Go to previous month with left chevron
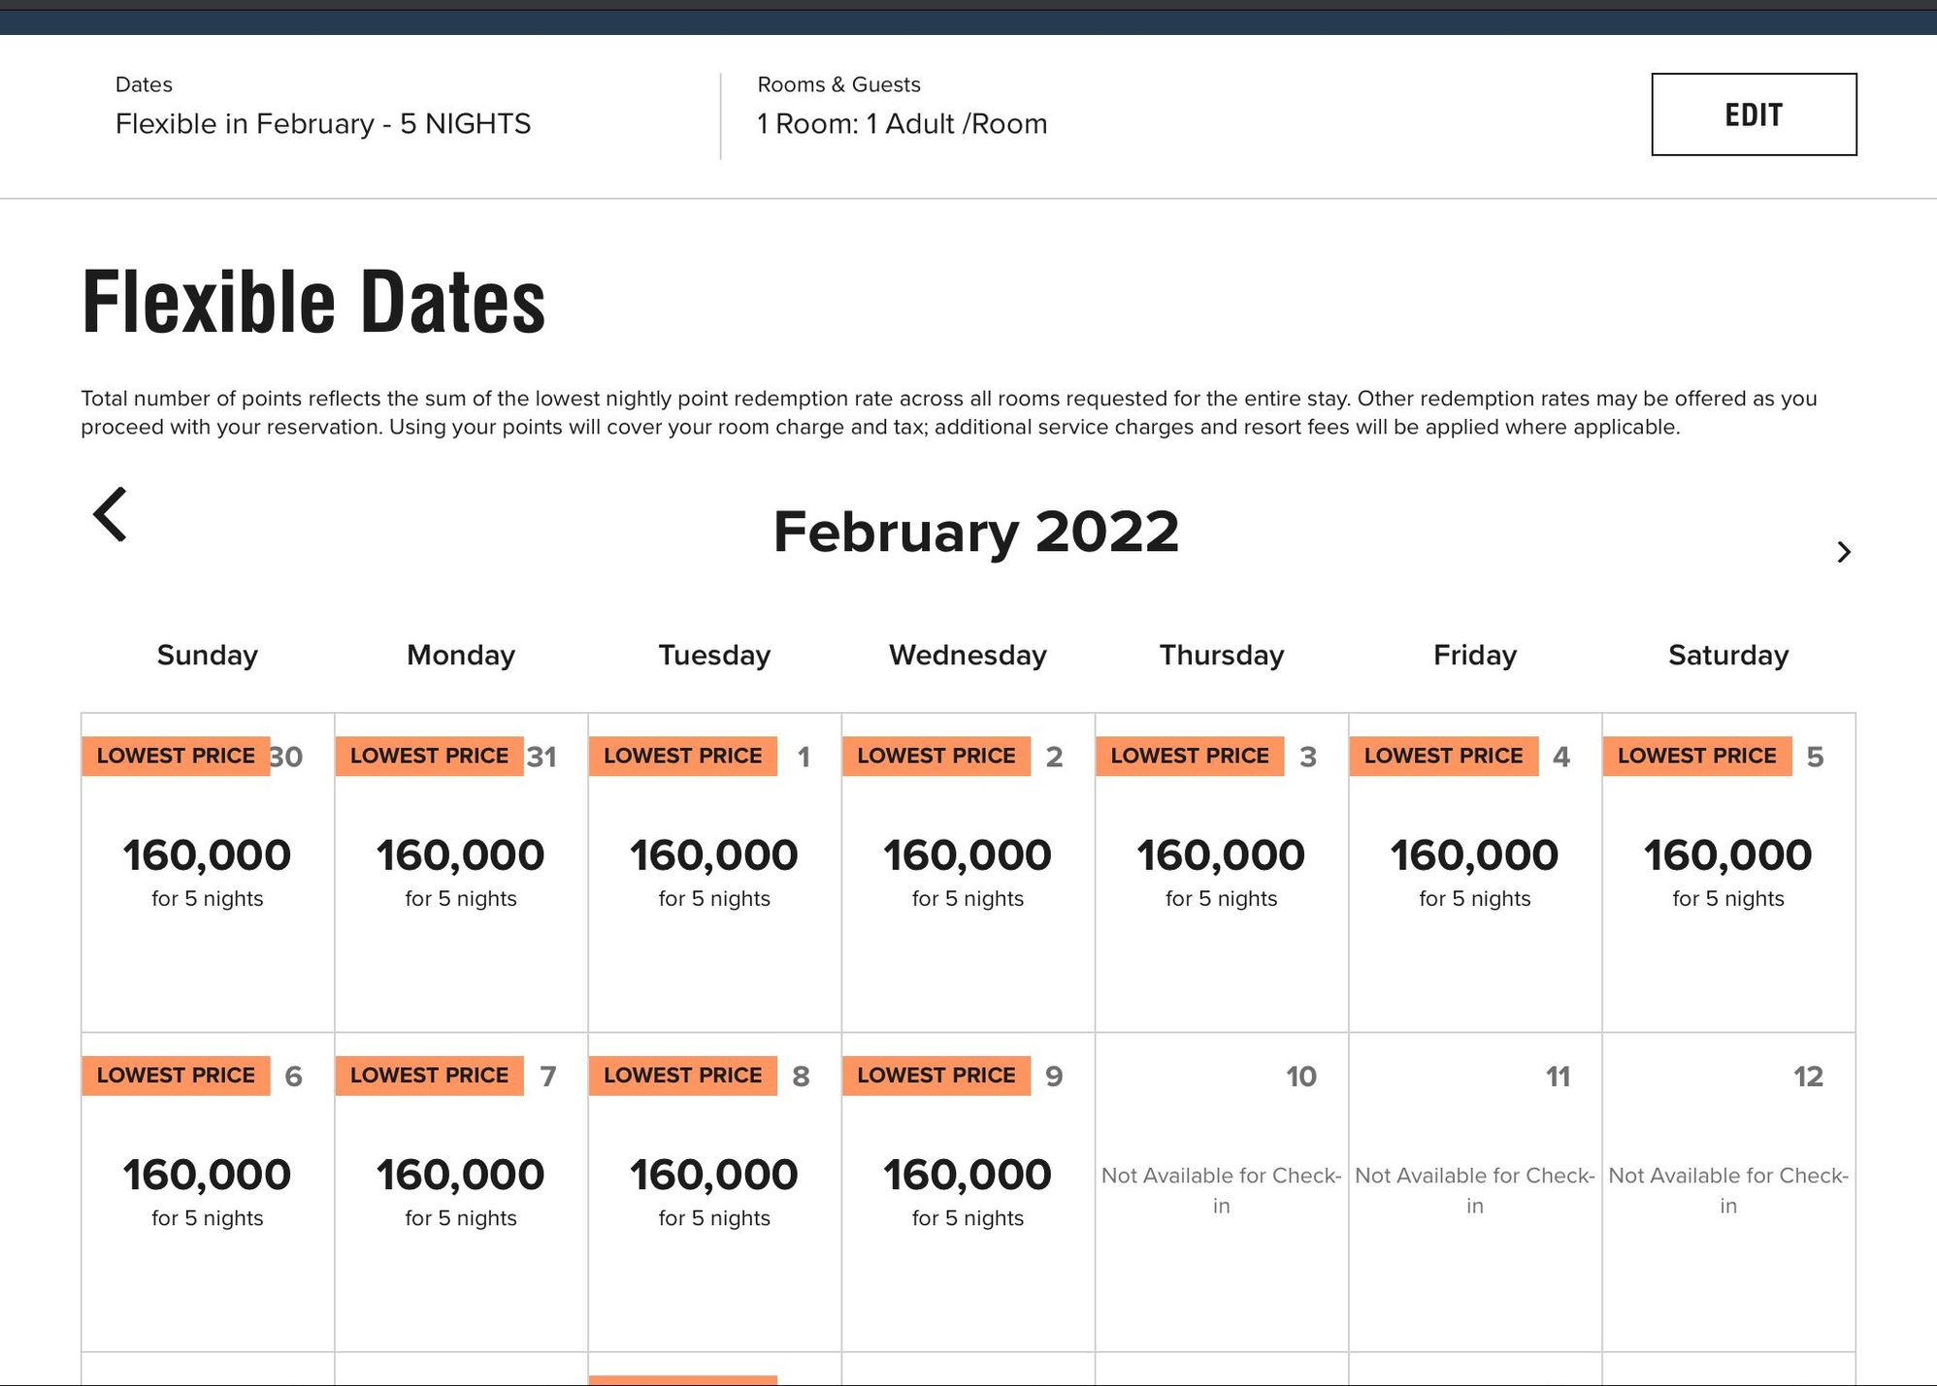Image resolution: width=1937 pixels, height=1386 pixels. tap(110, 514)
